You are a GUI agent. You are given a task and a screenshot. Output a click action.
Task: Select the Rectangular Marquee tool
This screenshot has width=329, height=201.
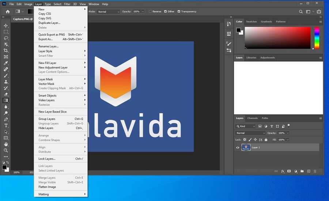[x=6, y=32]
